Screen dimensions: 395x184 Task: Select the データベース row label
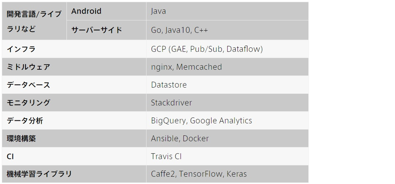point(29,85)
